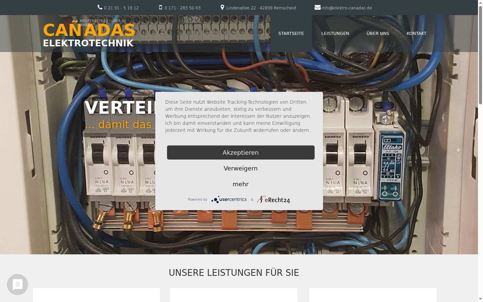Click the scrollbar down arrow
The height and width of the screenshot is (302, 483).
pos(480,299)
